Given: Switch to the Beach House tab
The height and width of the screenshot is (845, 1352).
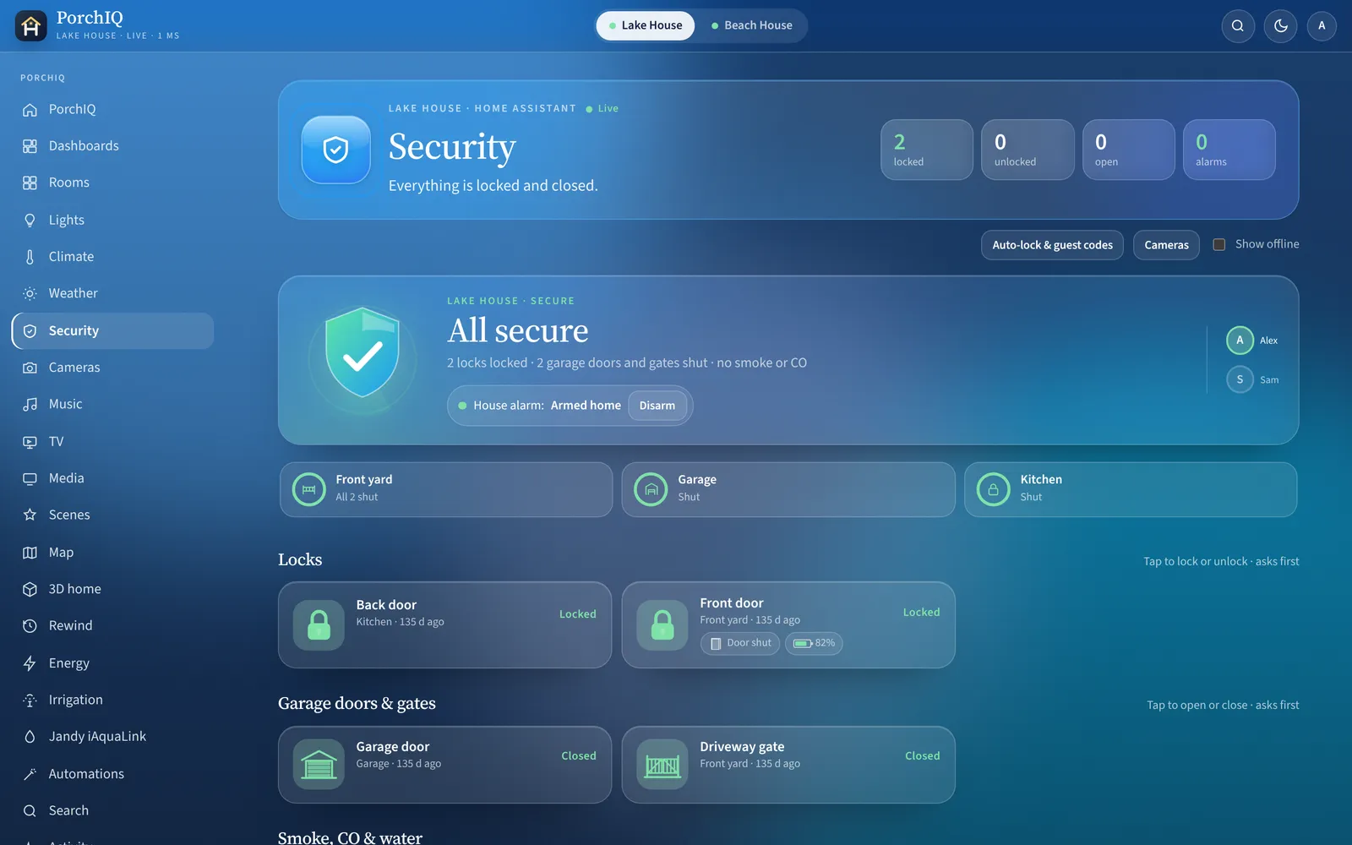Looking at the screenshot, I should (751, 25).
